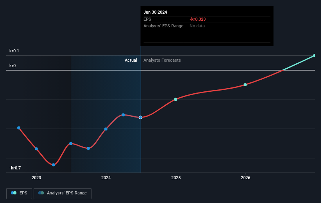Click the "kr0" y-axis label
The image size is (321, 203).
[x=13, y=66]
